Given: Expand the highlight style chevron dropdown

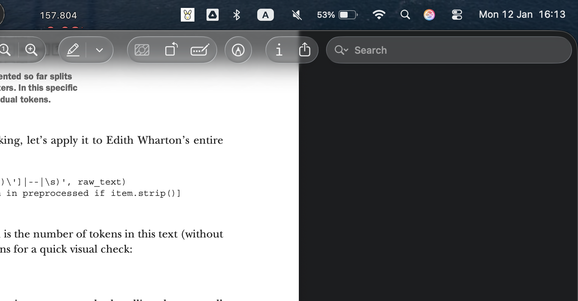Looking at the screenshot, I should tap(99, 50).
